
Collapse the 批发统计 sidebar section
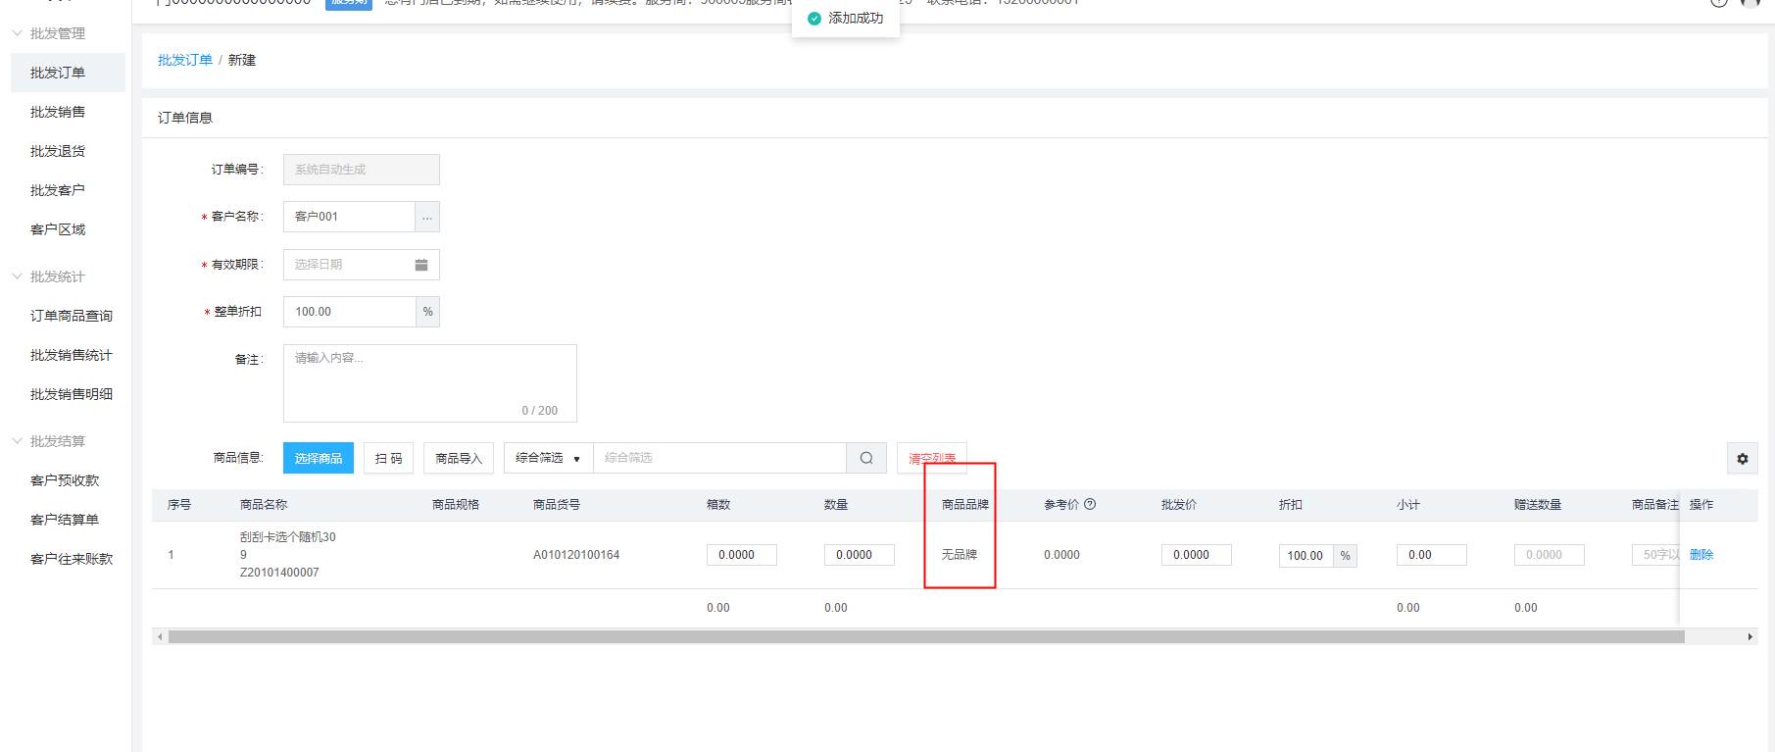(18, 276)
